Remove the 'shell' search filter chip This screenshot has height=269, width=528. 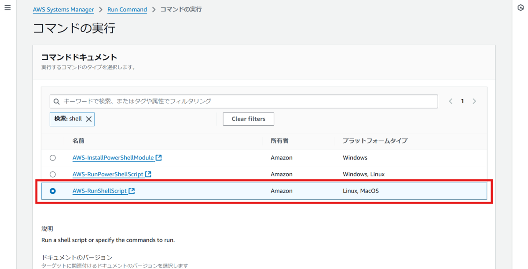[89, 119]
